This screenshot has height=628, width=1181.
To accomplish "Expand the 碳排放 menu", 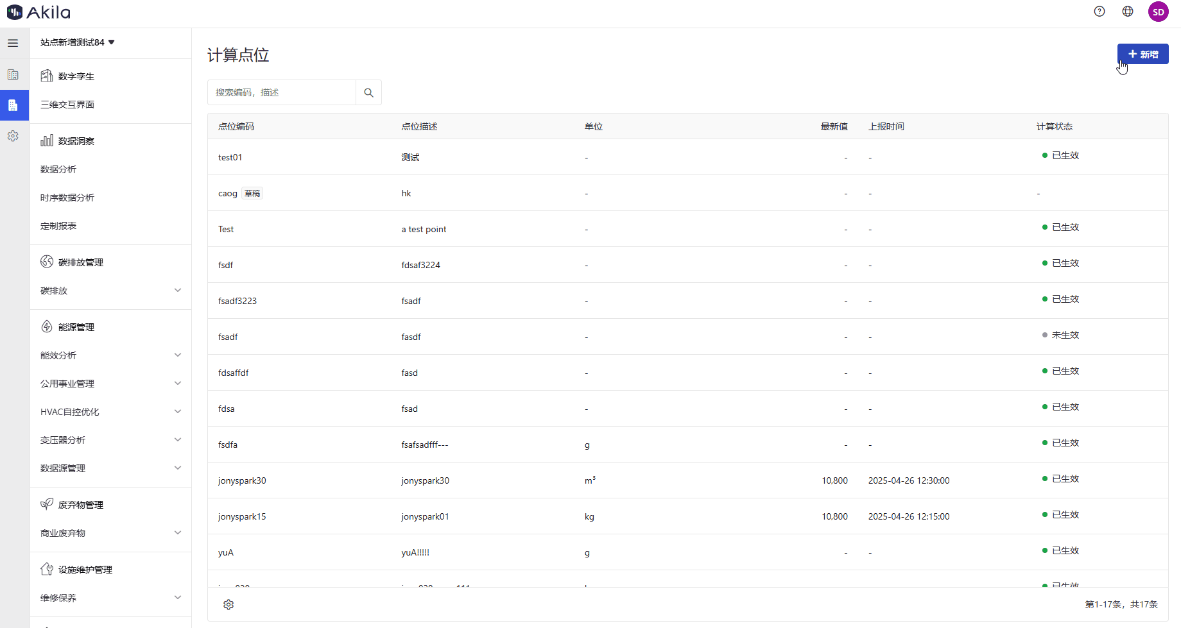I will click(x=110, y=291).
